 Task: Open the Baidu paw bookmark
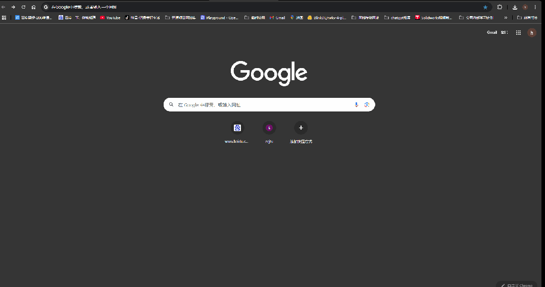pos(65,17)
